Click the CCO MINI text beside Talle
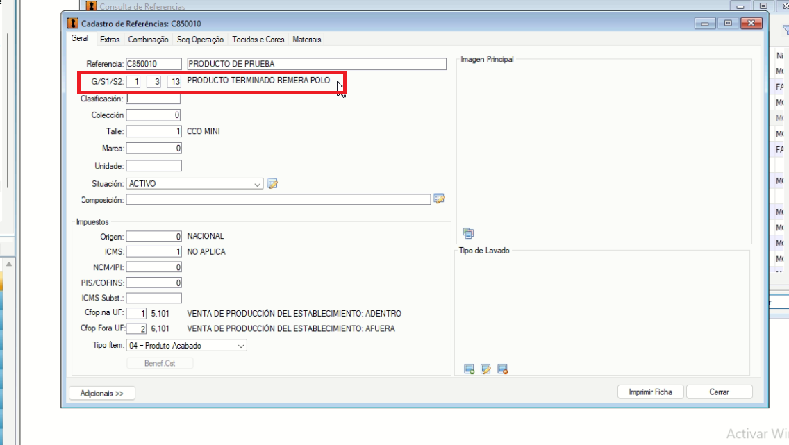The width and height of the screenshot is (789, 445). 204,131
